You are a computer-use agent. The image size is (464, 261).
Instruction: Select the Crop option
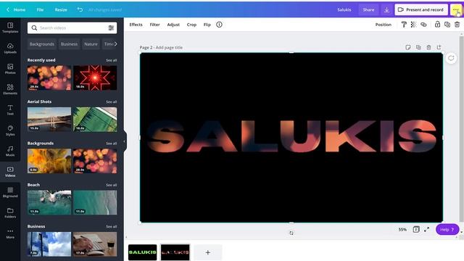tap(191, 25)
